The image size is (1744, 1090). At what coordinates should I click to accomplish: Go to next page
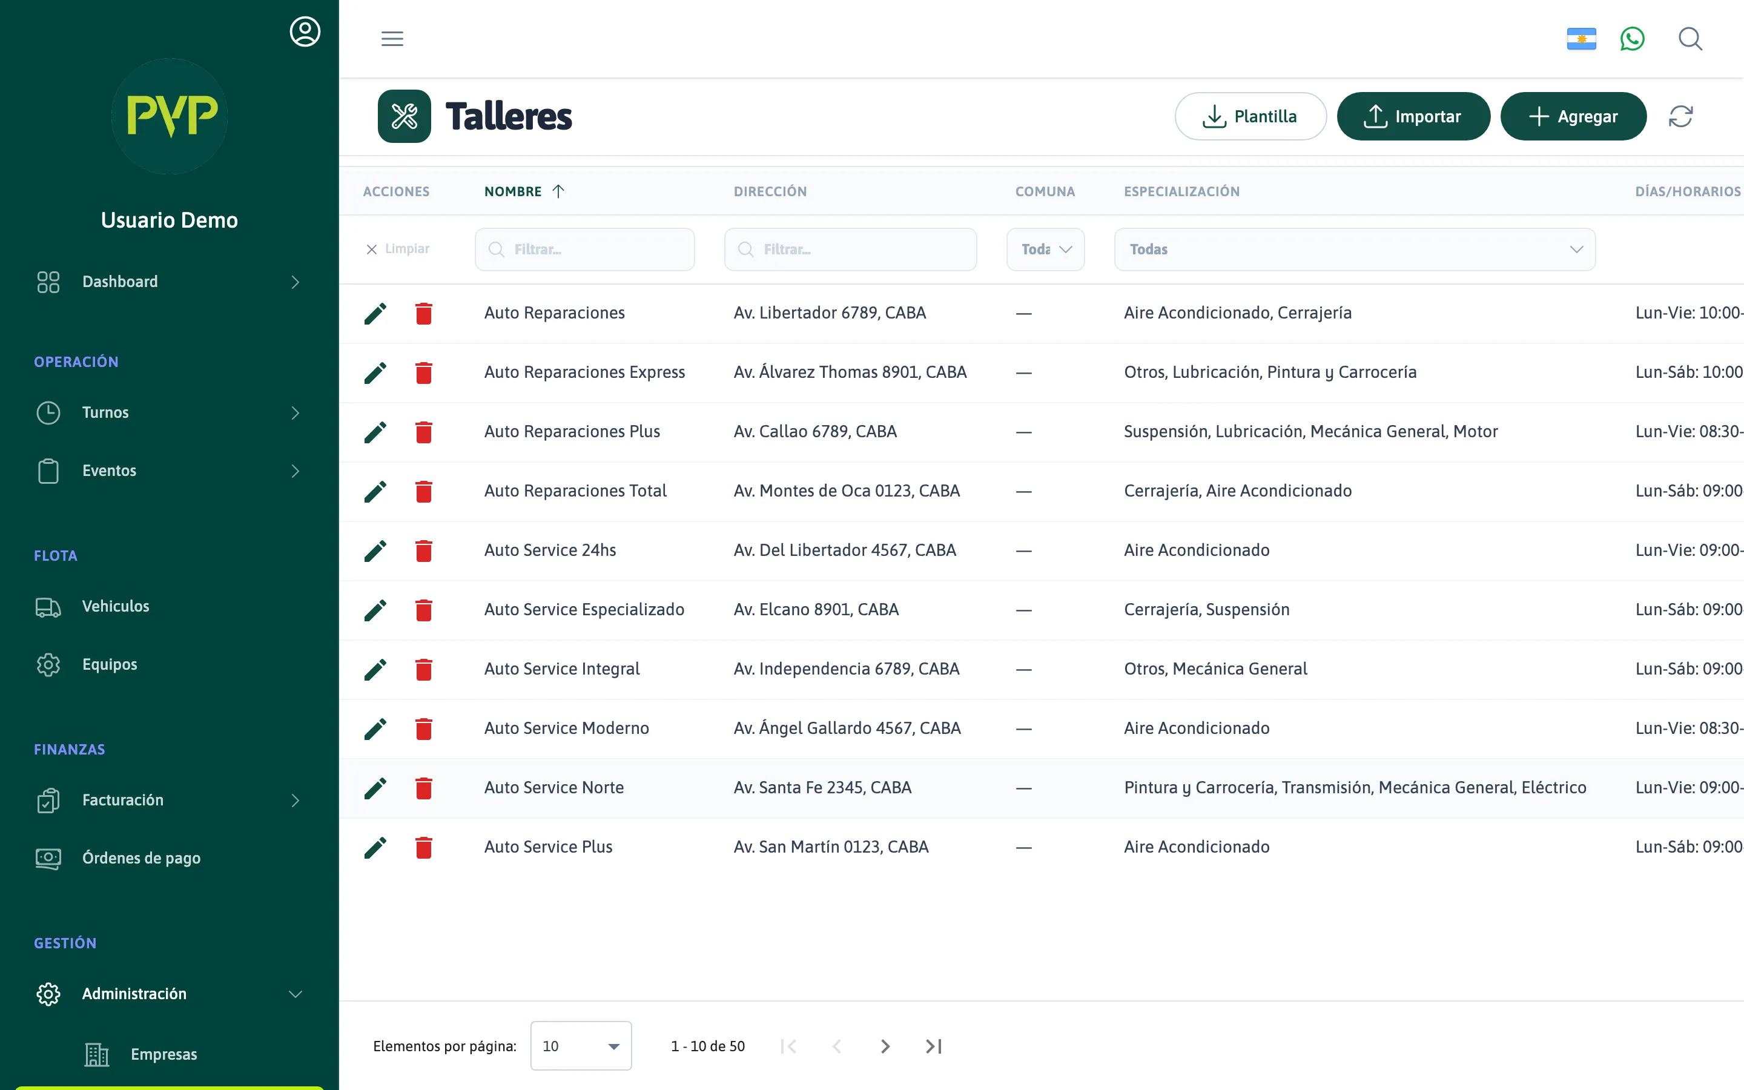885,1045
